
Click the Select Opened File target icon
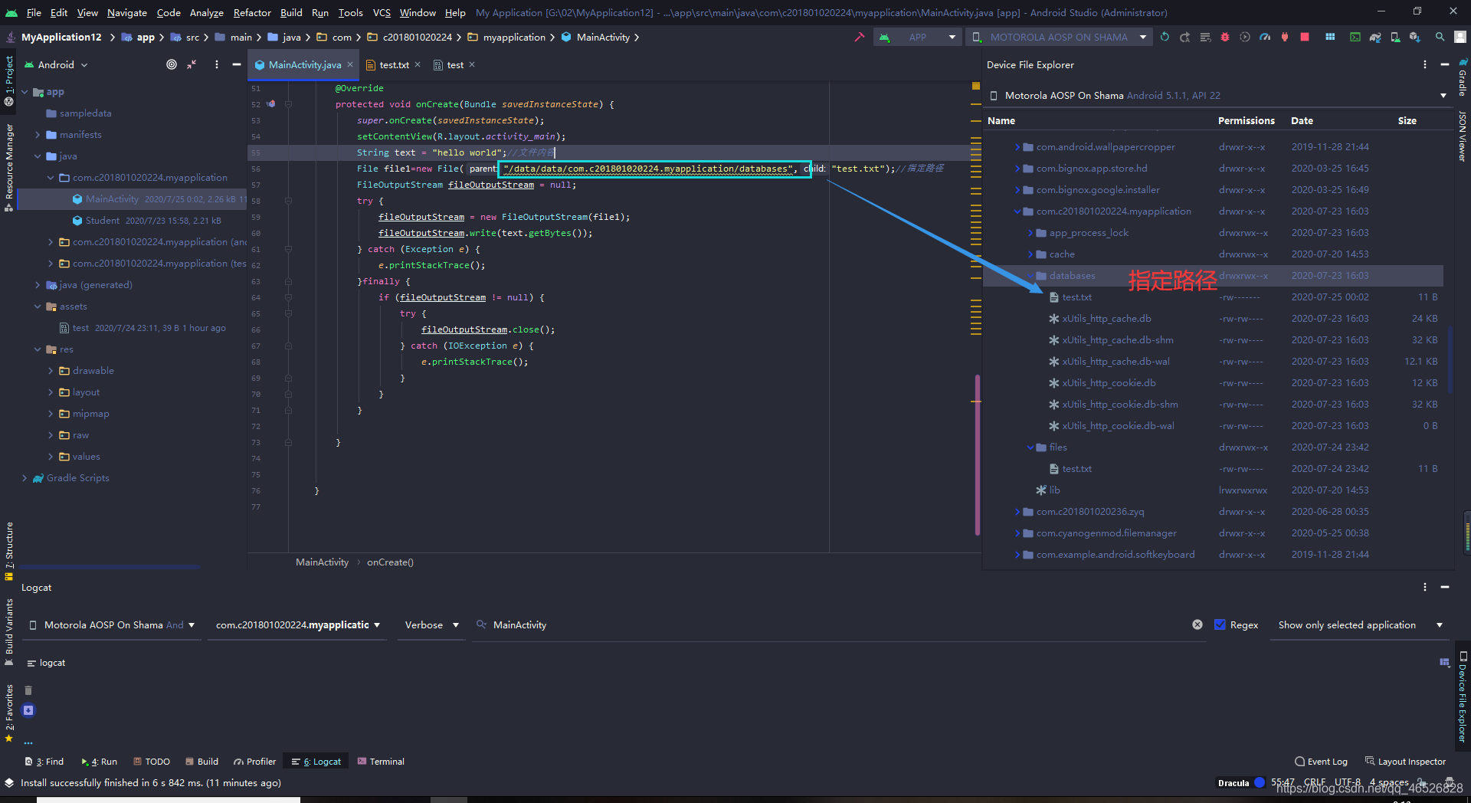[x=172, y=64]
